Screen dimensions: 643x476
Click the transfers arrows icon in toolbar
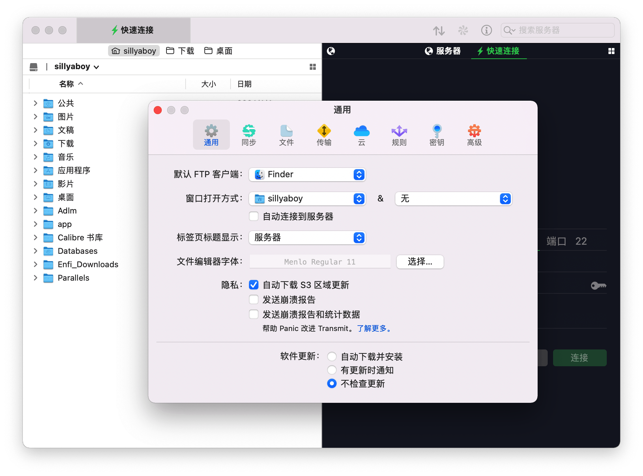[439, 31]
